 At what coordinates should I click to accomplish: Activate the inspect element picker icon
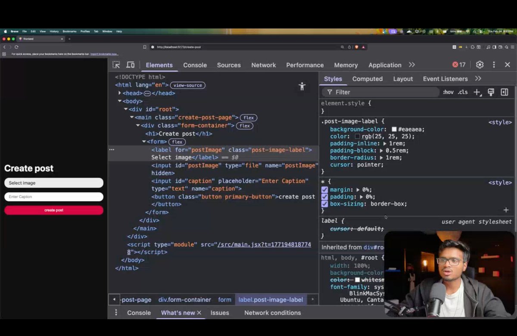pyautogui.click(x=116, y=65)
